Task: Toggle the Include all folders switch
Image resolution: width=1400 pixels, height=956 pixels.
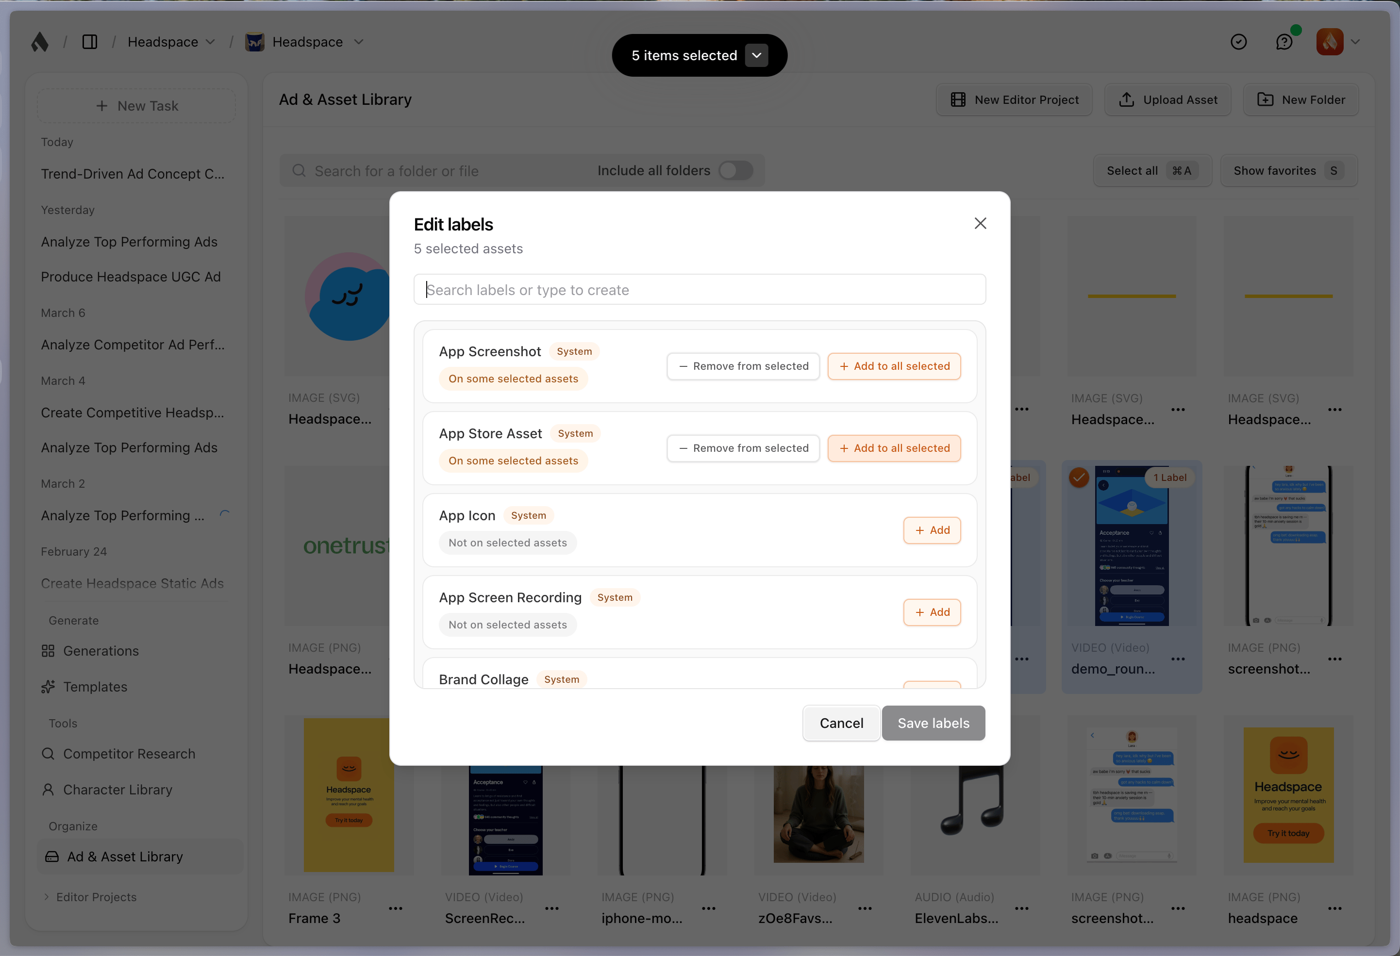Action: (735, 170)
